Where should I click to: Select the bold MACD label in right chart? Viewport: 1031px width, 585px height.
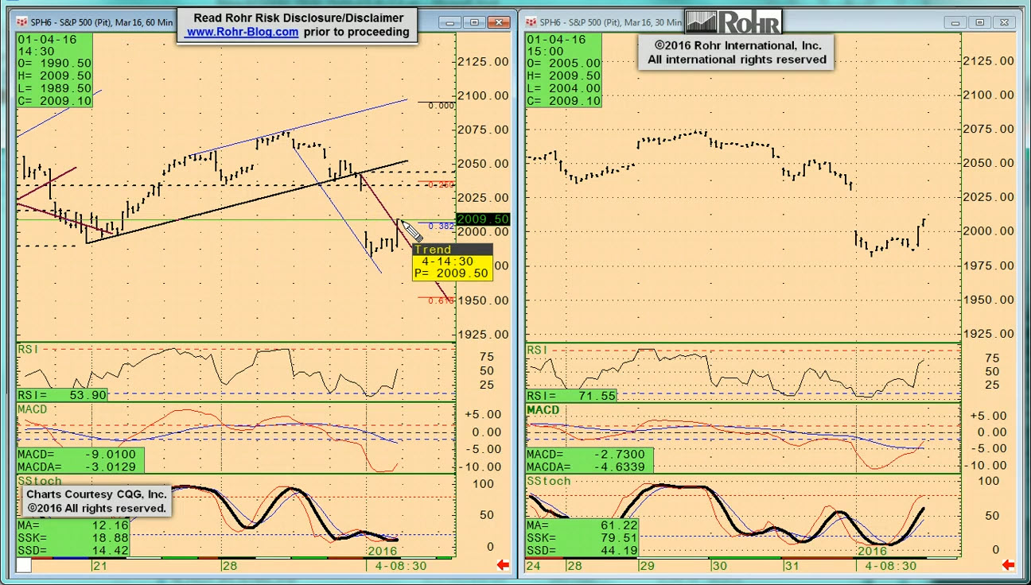pyautogui.click(x=543, y=409)
